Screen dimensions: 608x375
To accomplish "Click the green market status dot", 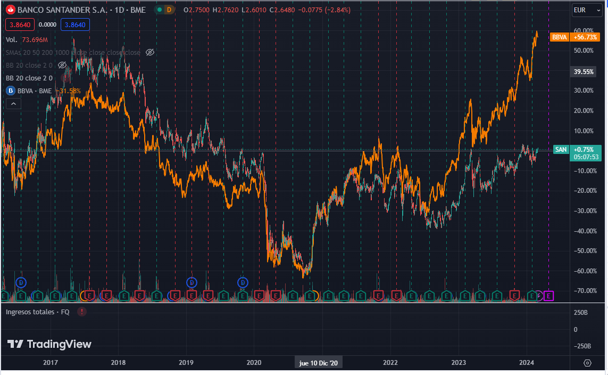I will click(x=160, y=10).
